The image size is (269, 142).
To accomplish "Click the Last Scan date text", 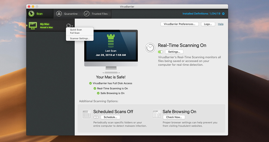I will [x=111, y=55].
